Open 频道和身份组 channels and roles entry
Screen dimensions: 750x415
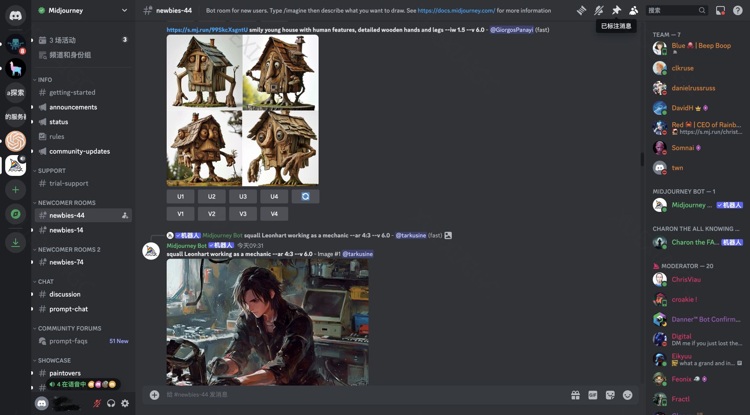point(83,55)
